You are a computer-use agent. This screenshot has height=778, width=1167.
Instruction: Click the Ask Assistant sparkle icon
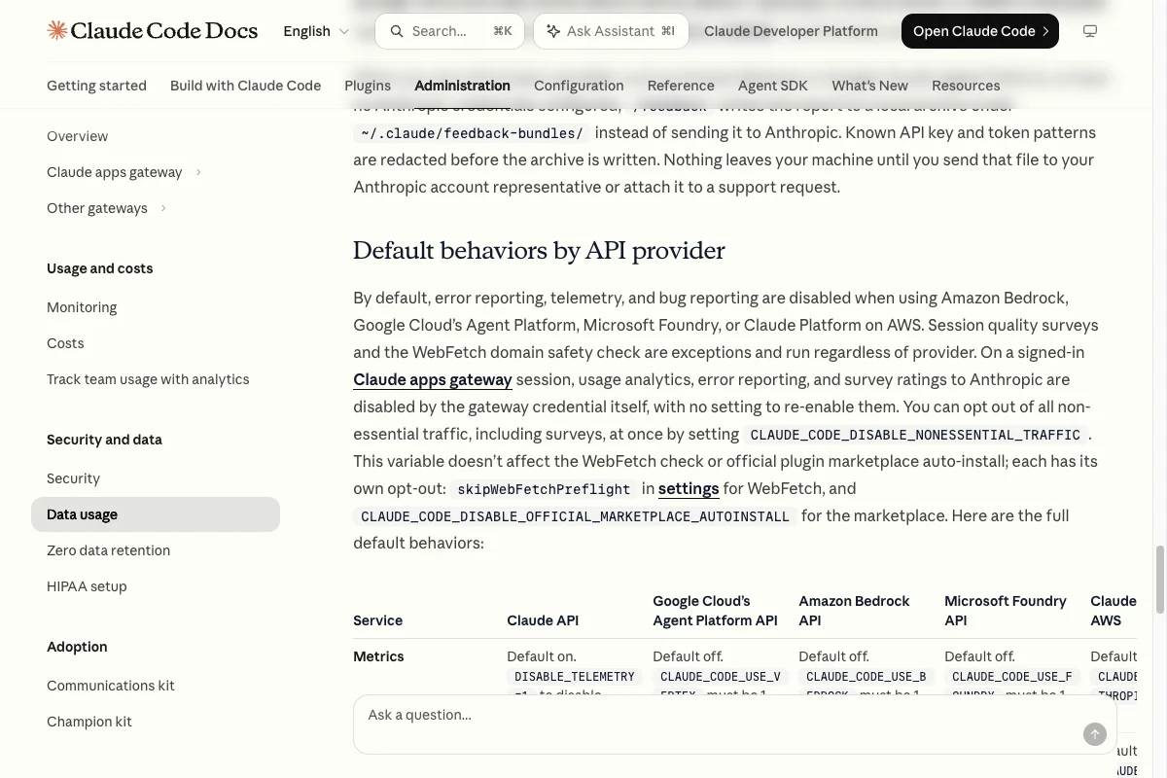tap(553, 31)
